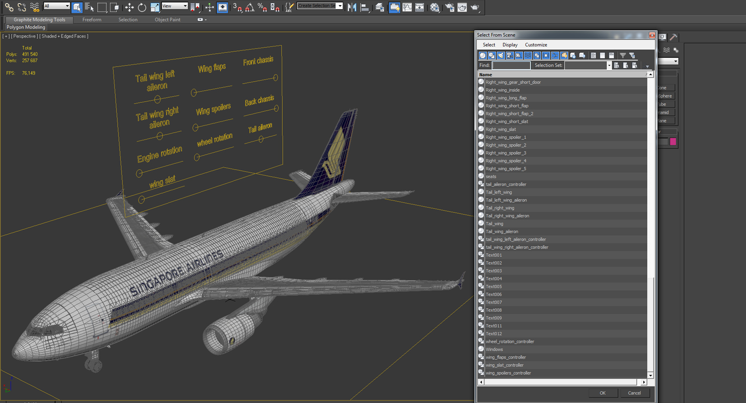Sort list by the Name column header

pos(562,75)
